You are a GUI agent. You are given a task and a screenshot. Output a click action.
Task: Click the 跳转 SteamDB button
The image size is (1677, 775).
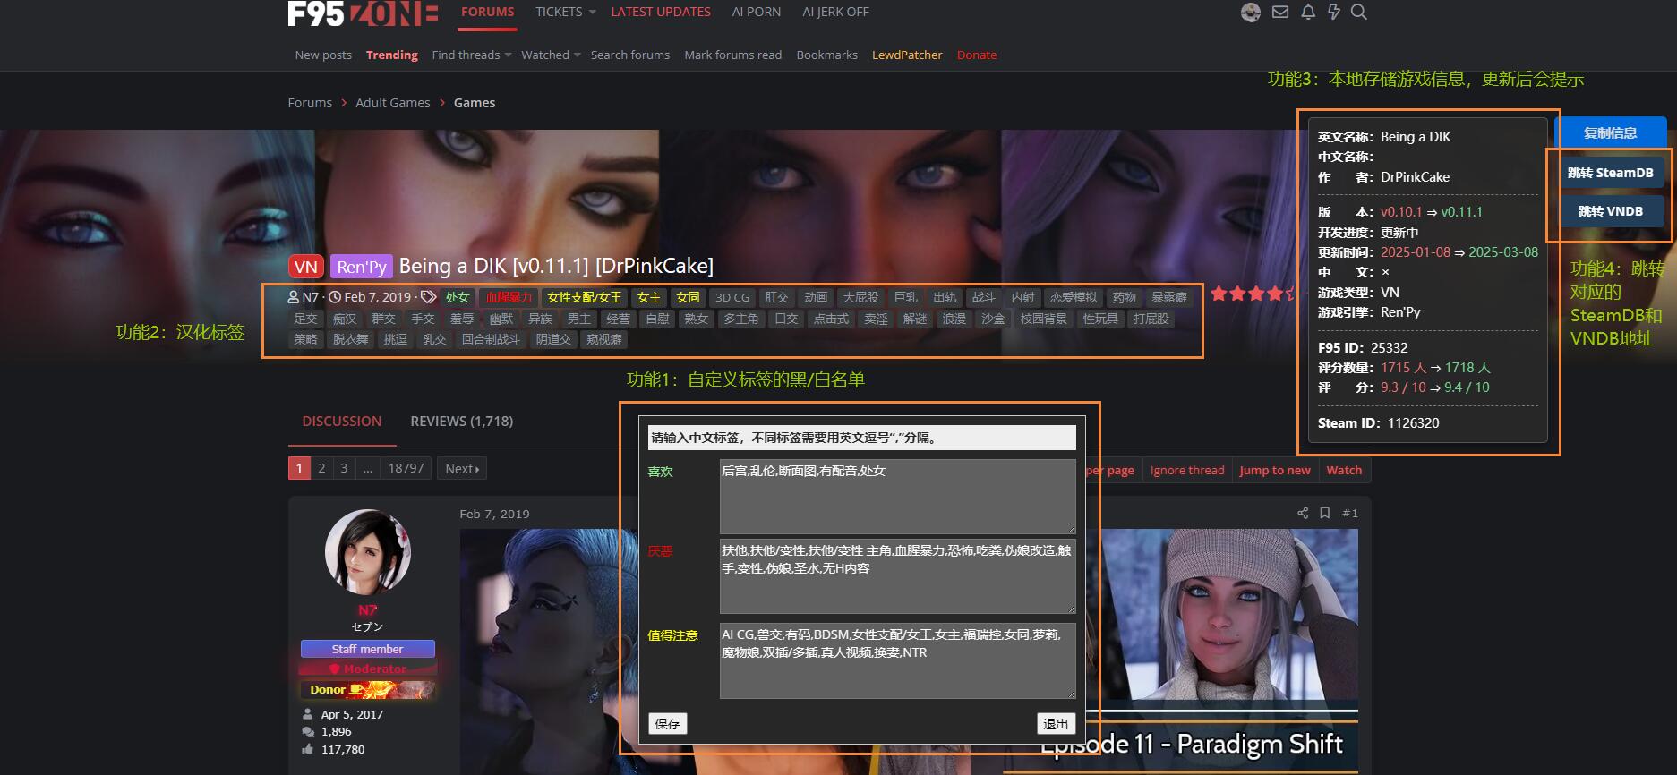coord(1610,173)
